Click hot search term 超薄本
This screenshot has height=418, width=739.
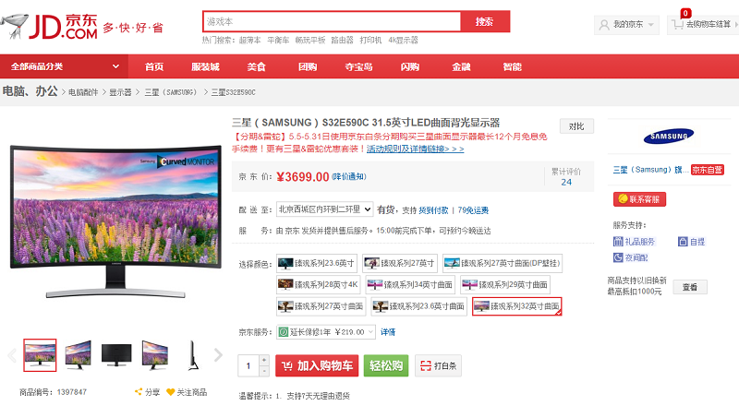click(249, 41)
